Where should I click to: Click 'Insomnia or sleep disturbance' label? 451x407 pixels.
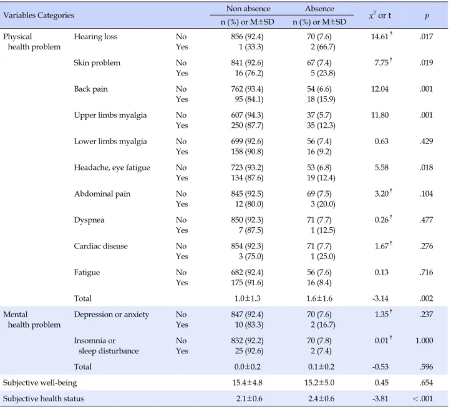[106, 346]
